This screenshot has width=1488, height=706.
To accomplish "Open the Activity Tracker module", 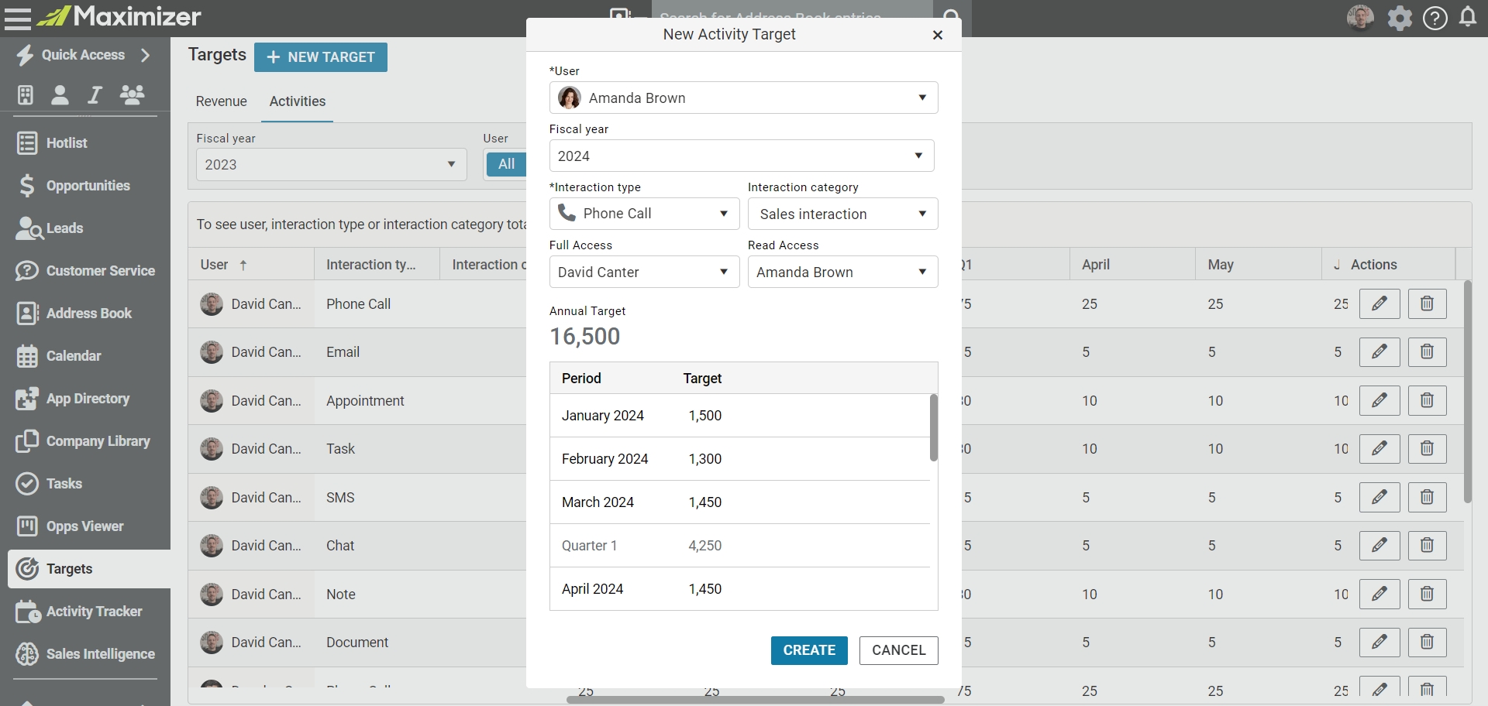I will tap(93, 612).
